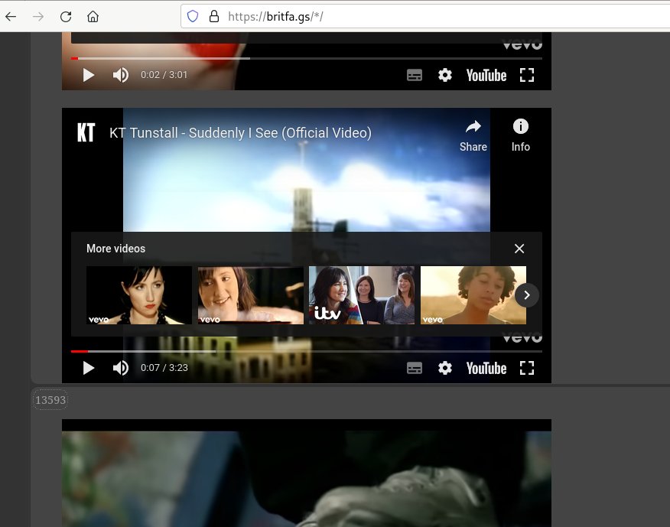The image size is (670, 527).
Task: Mute the KT Tunstall video
Action: 121,368
